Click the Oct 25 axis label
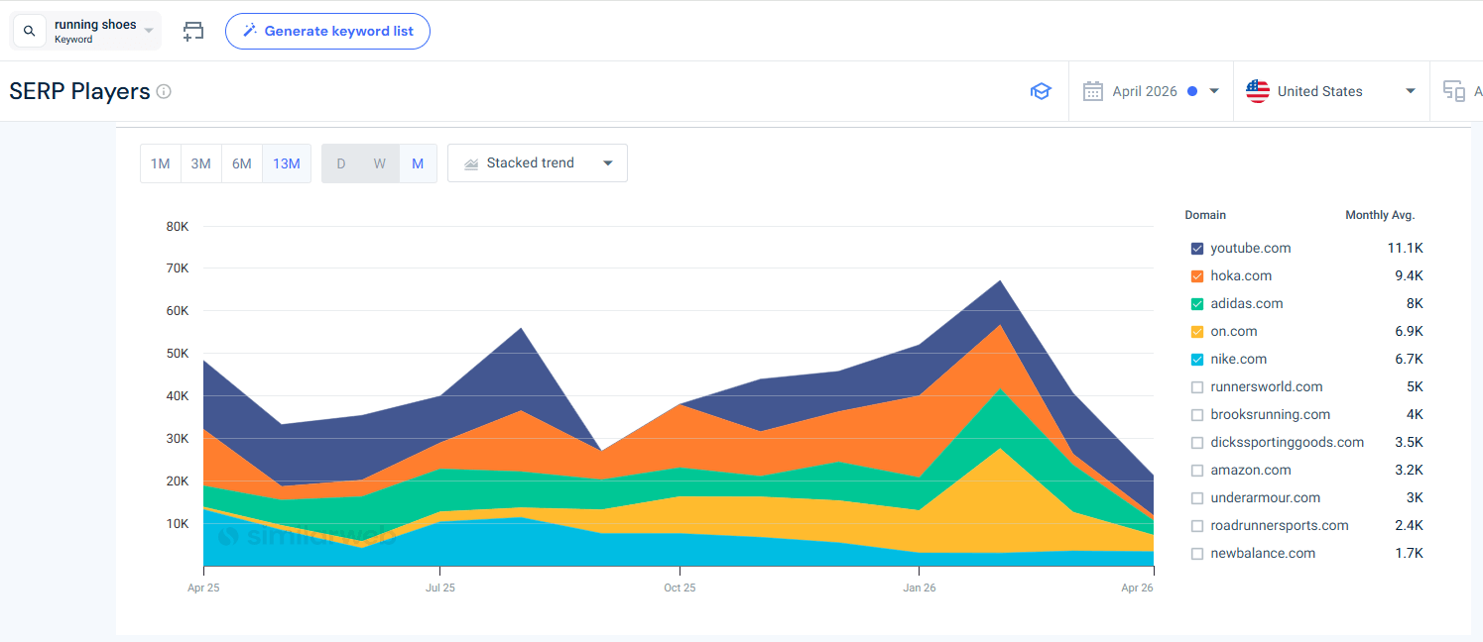Viewport: 1483px width, 642px height. coord(680,588)
